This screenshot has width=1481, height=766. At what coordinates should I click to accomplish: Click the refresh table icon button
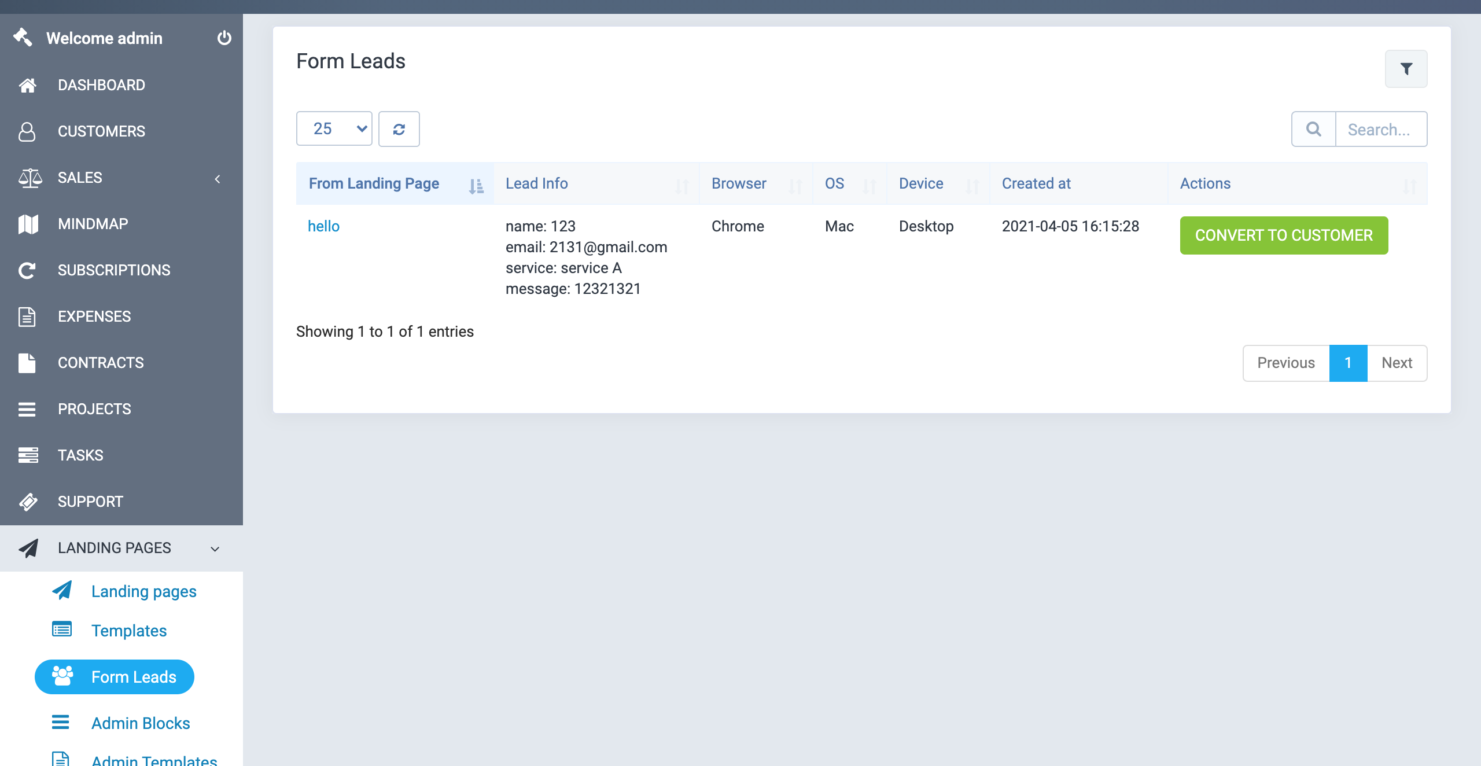click(399, 129)
